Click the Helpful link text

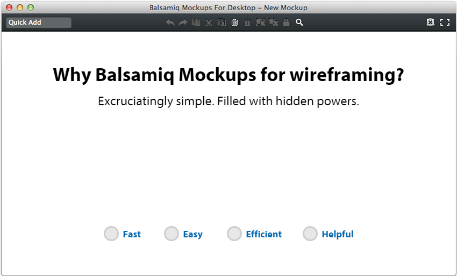click(x=338, y=234)
